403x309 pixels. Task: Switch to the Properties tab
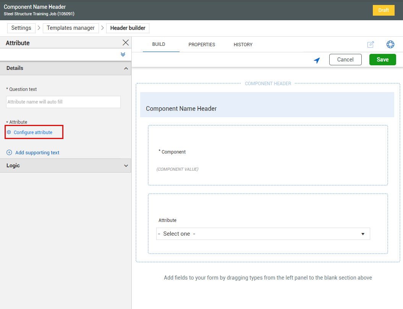[202, 45]
